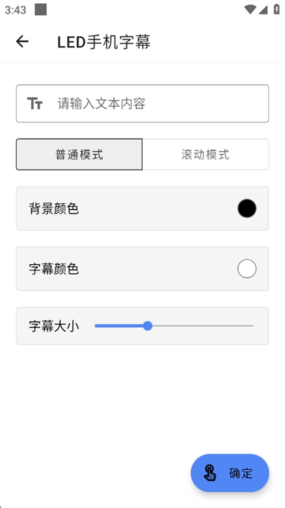Viewport: 285px width, 508px height.
Task: Confirm with the 确定 button
Action: pyautogui.click(x=230, y=473)
